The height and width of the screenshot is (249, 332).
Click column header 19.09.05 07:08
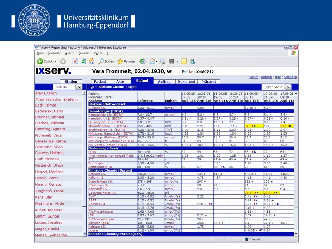coord(189,97)
